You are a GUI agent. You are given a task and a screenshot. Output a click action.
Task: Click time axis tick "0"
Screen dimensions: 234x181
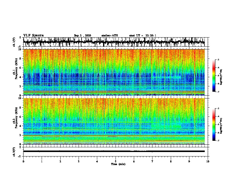(x=23, y=161)
